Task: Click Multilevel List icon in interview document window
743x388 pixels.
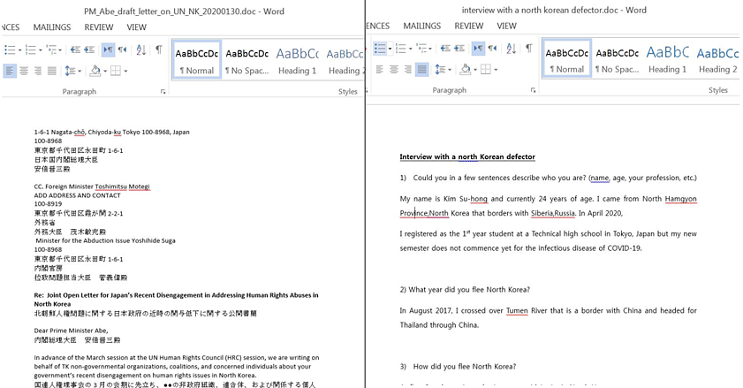Action: click(421, 49)
